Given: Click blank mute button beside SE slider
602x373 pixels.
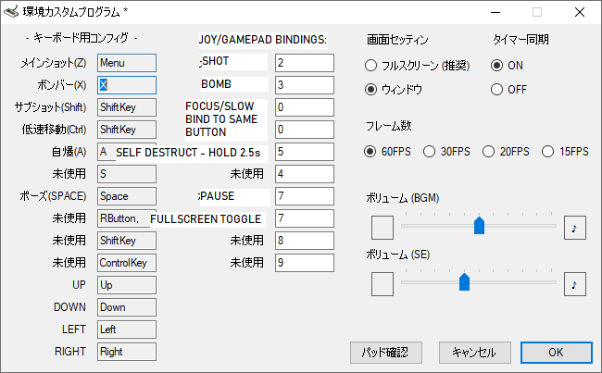Looking at the screenshot, I should pyautogui.click(x=382, y=284).
